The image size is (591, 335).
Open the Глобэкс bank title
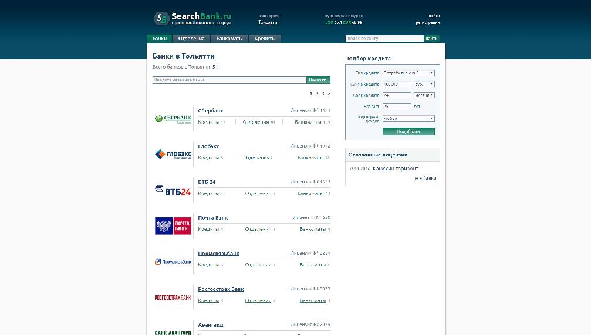208,146
